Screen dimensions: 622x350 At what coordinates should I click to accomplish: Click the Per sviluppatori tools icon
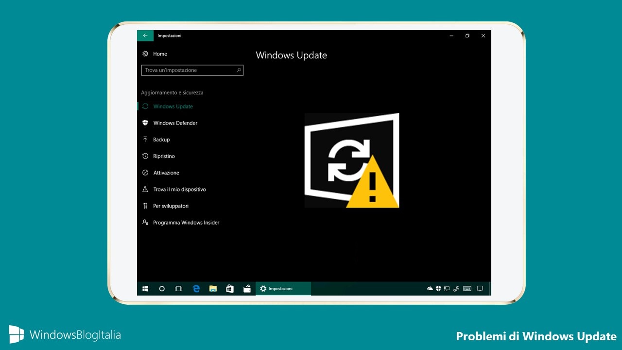click(x=145, y=206)
